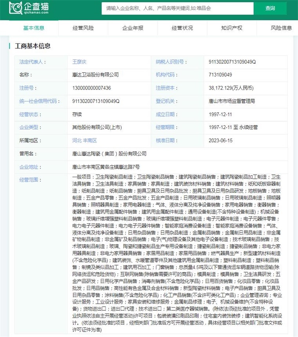Click the 经营状态 label link
Viewport: 298px width, 337px height.
pyautogui.click(x=29, y=114)
